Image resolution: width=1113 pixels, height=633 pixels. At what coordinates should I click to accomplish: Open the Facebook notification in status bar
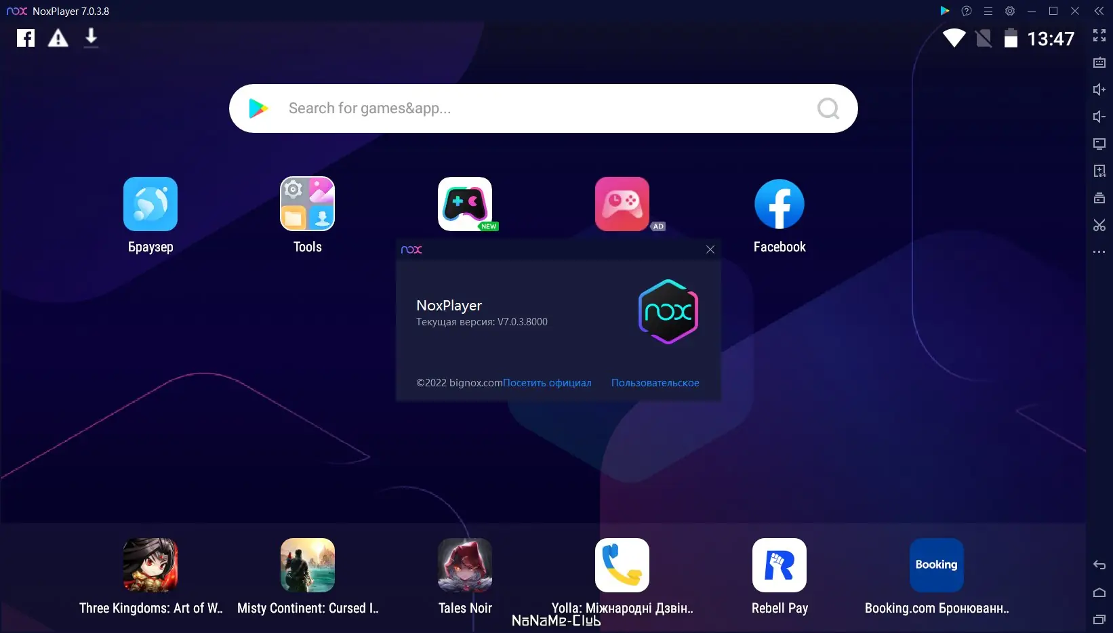coord(26,38)
